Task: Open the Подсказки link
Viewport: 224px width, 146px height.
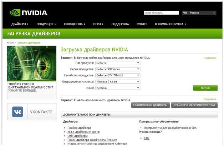Action: click(x=210, y=58)
